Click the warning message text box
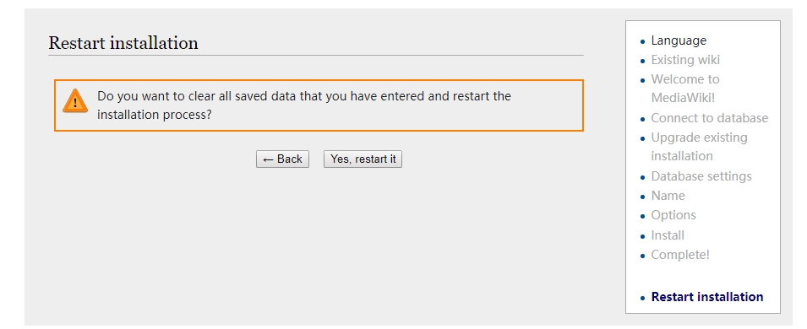 319,105
